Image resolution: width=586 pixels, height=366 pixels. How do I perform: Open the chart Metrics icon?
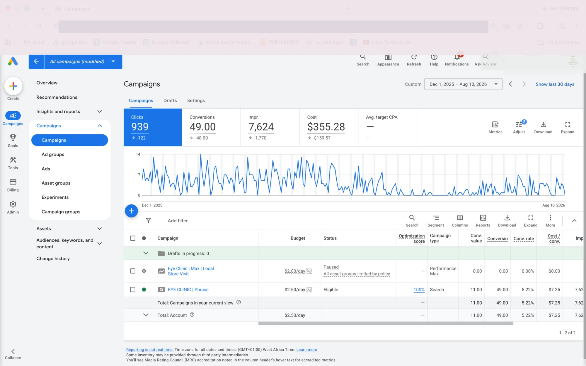[495, 124]
